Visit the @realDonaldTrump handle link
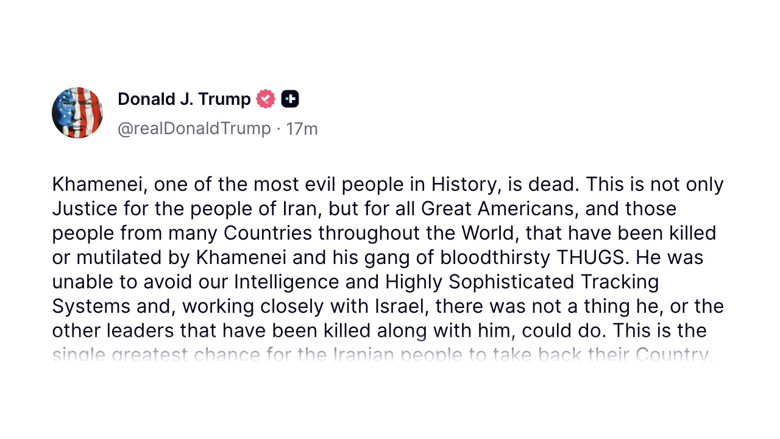The height and width of the screenshot is (439, 780). [x=194, y=129]
